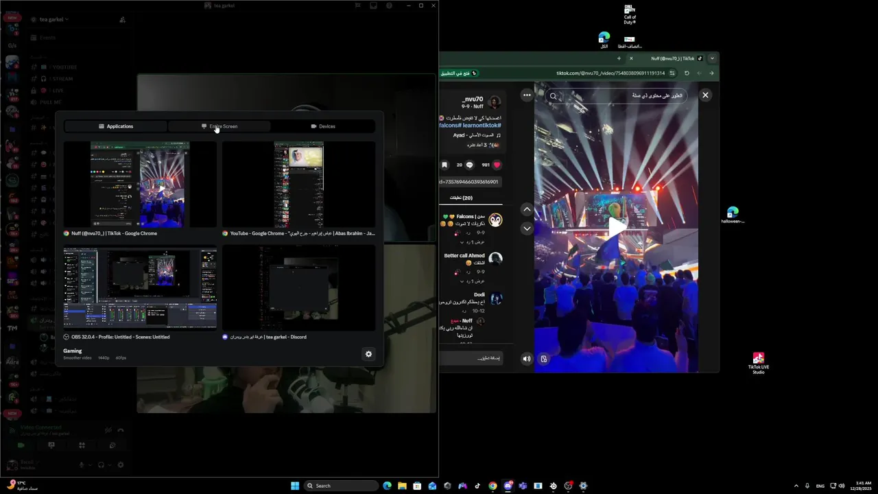
Task: Select the TikTok Google Chrome window thumbnail
Action: pyautogui.click(x=140, y=185)
